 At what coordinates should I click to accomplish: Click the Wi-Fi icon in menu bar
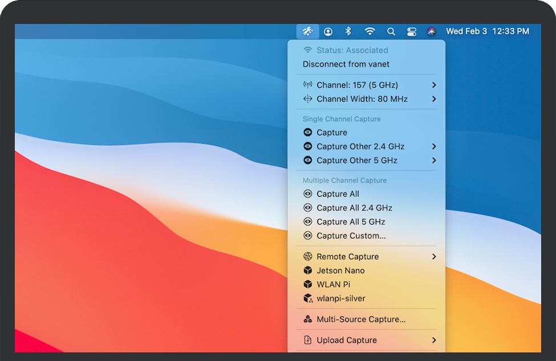(370, 31)
